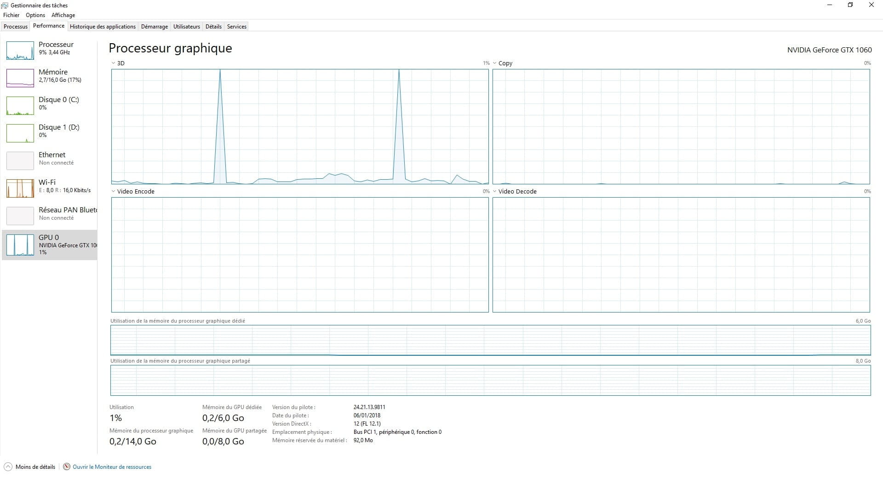
Task: Open the Copy engine dropdown
Action: [x=494, y=63]
